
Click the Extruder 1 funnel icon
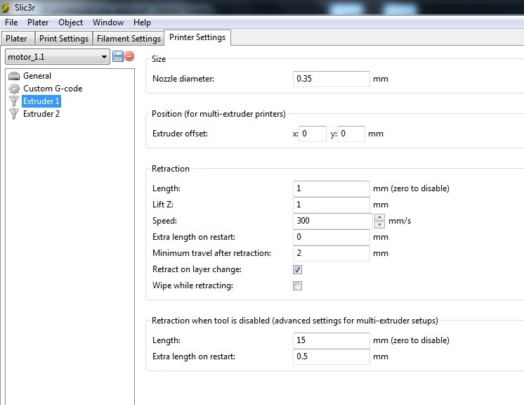[14, 101]
